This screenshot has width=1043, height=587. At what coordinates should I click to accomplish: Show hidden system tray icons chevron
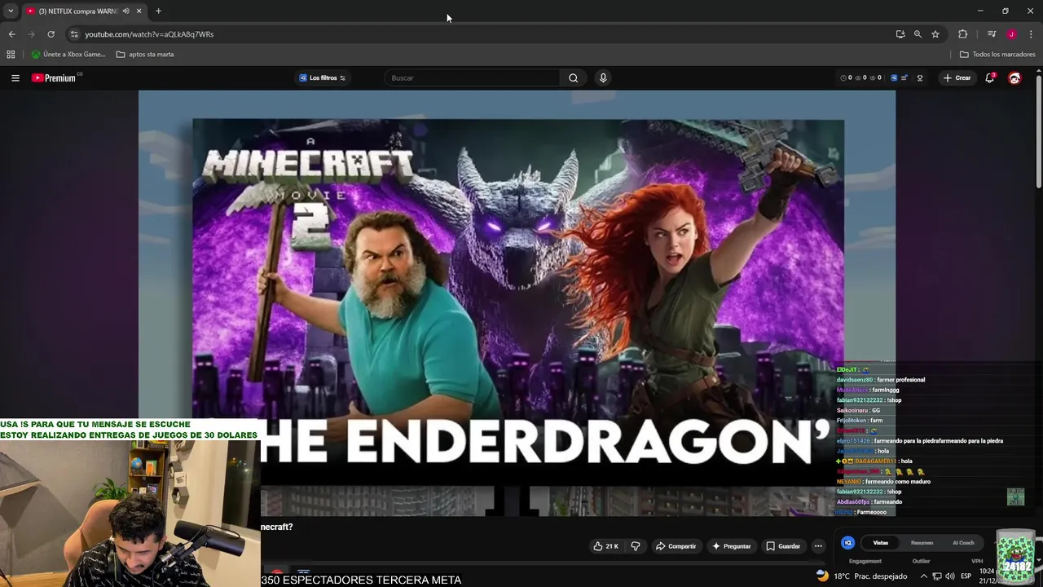point(923,576)
